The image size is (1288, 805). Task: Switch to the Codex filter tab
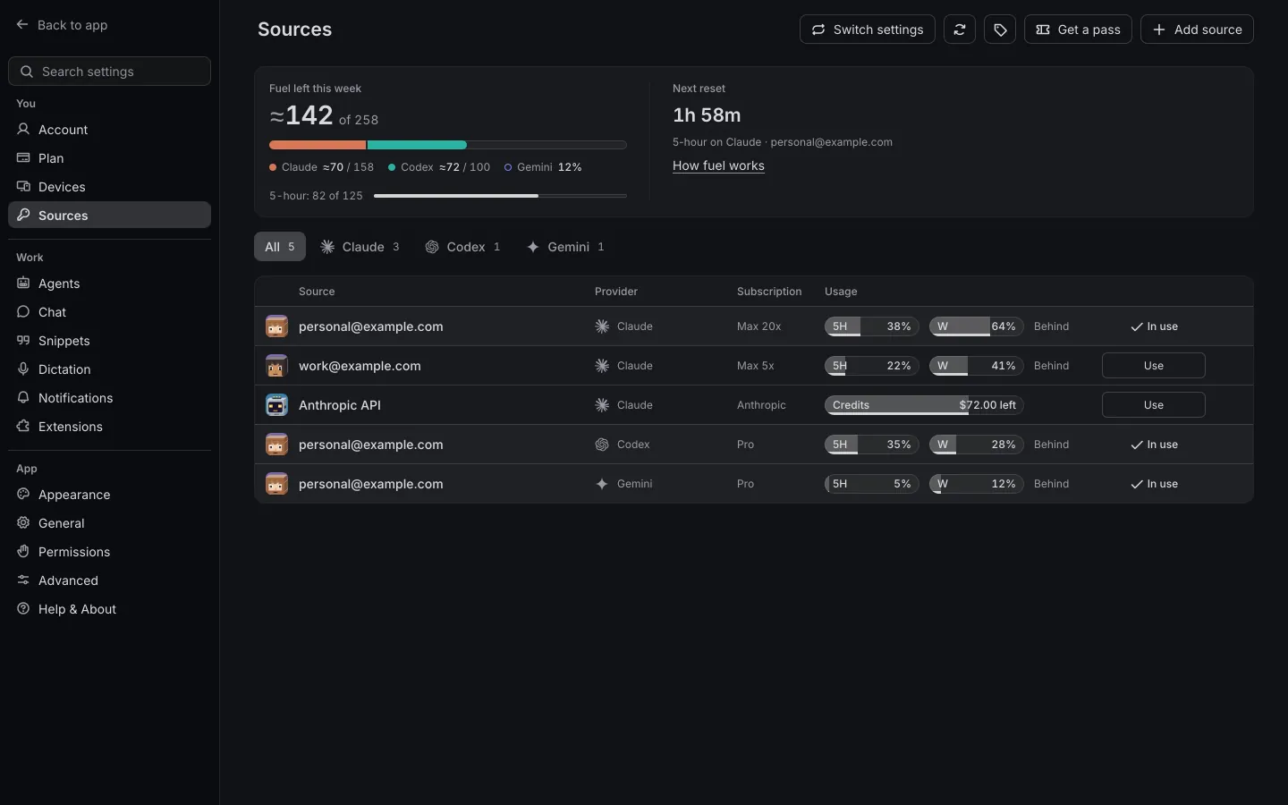click(462, 247)
